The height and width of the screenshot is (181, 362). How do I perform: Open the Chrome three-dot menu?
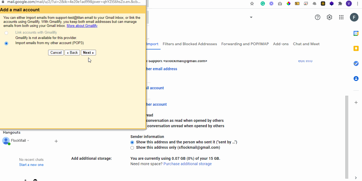(x=357, y=3)
